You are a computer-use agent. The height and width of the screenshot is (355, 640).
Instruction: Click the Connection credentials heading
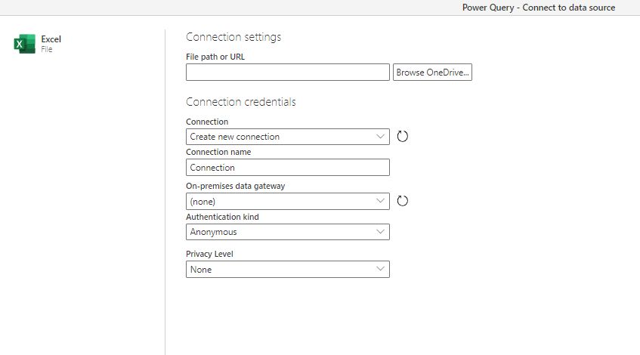click(241, 102)
